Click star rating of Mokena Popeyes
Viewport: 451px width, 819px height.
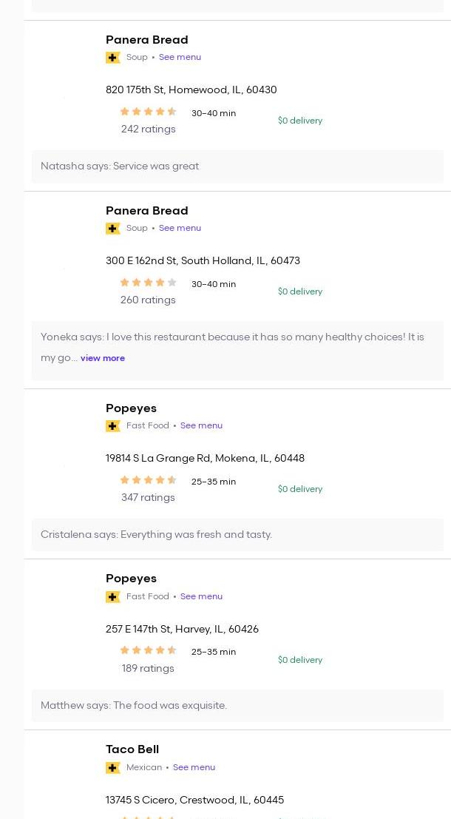click(148, 480)
